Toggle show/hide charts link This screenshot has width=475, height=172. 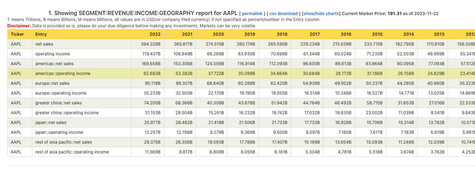pos(322,14)
